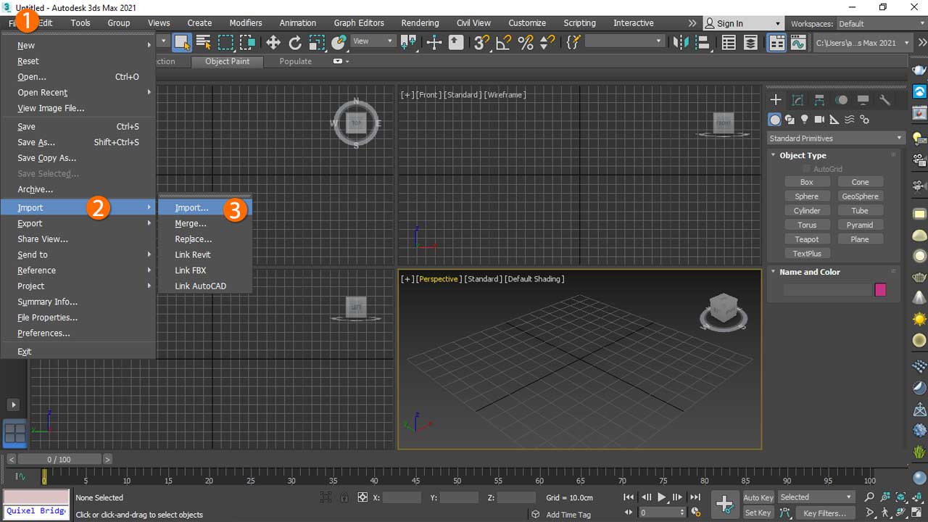Click the Percent Snap toggle icon
Image resolution: width=928 pixels, height=522 pixels.
pos(526,43)
